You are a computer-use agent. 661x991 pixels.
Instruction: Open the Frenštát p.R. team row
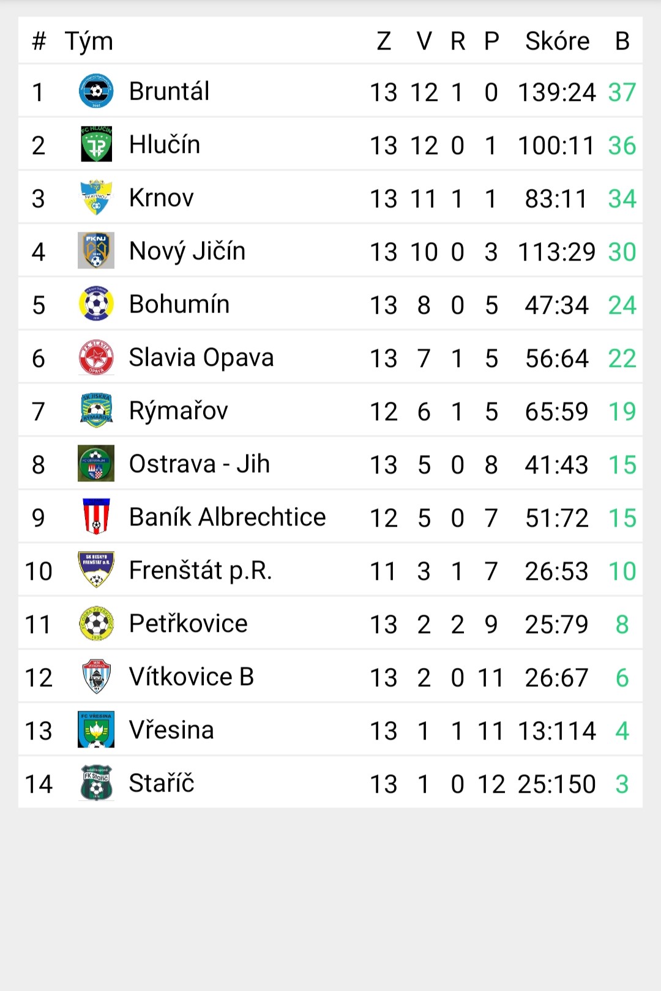[x=330, y=570]
